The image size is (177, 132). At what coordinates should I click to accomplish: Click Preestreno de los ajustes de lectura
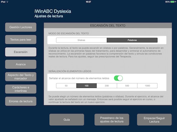tap(112, 120)
